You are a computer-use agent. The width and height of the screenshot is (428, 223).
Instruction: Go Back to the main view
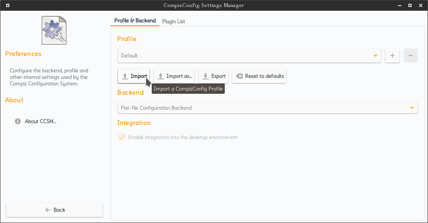(54, 210)
